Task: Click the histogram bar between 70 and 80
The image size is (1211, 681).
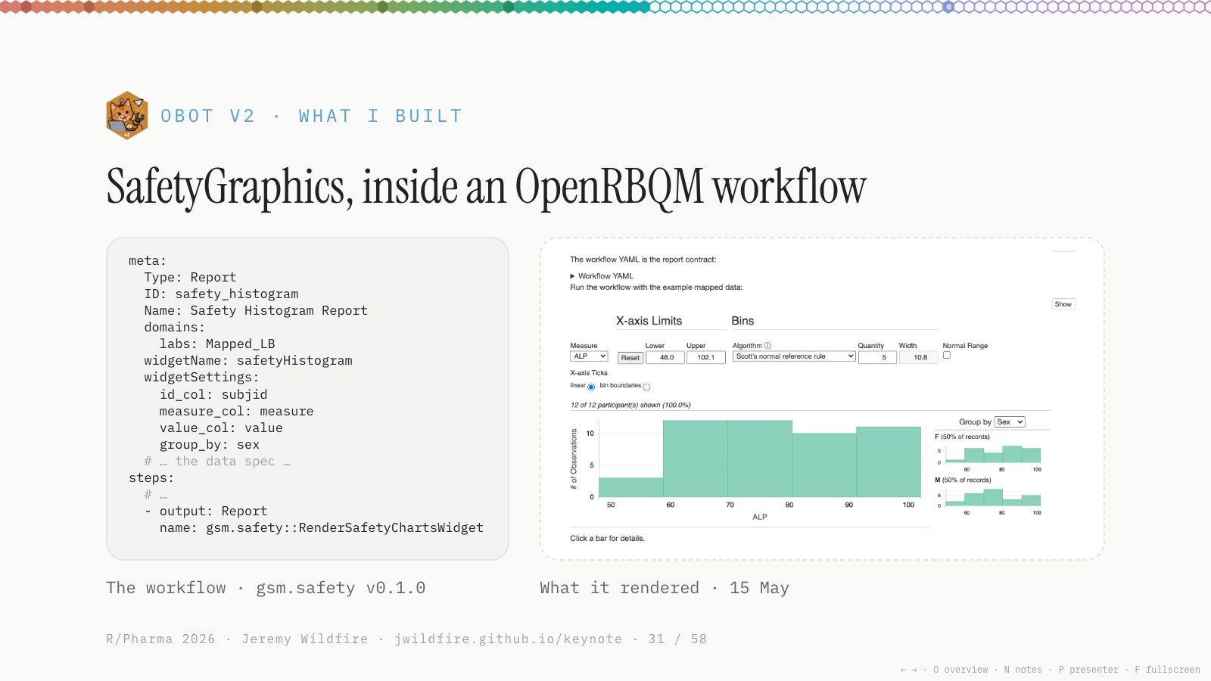Action: point(760,459)
